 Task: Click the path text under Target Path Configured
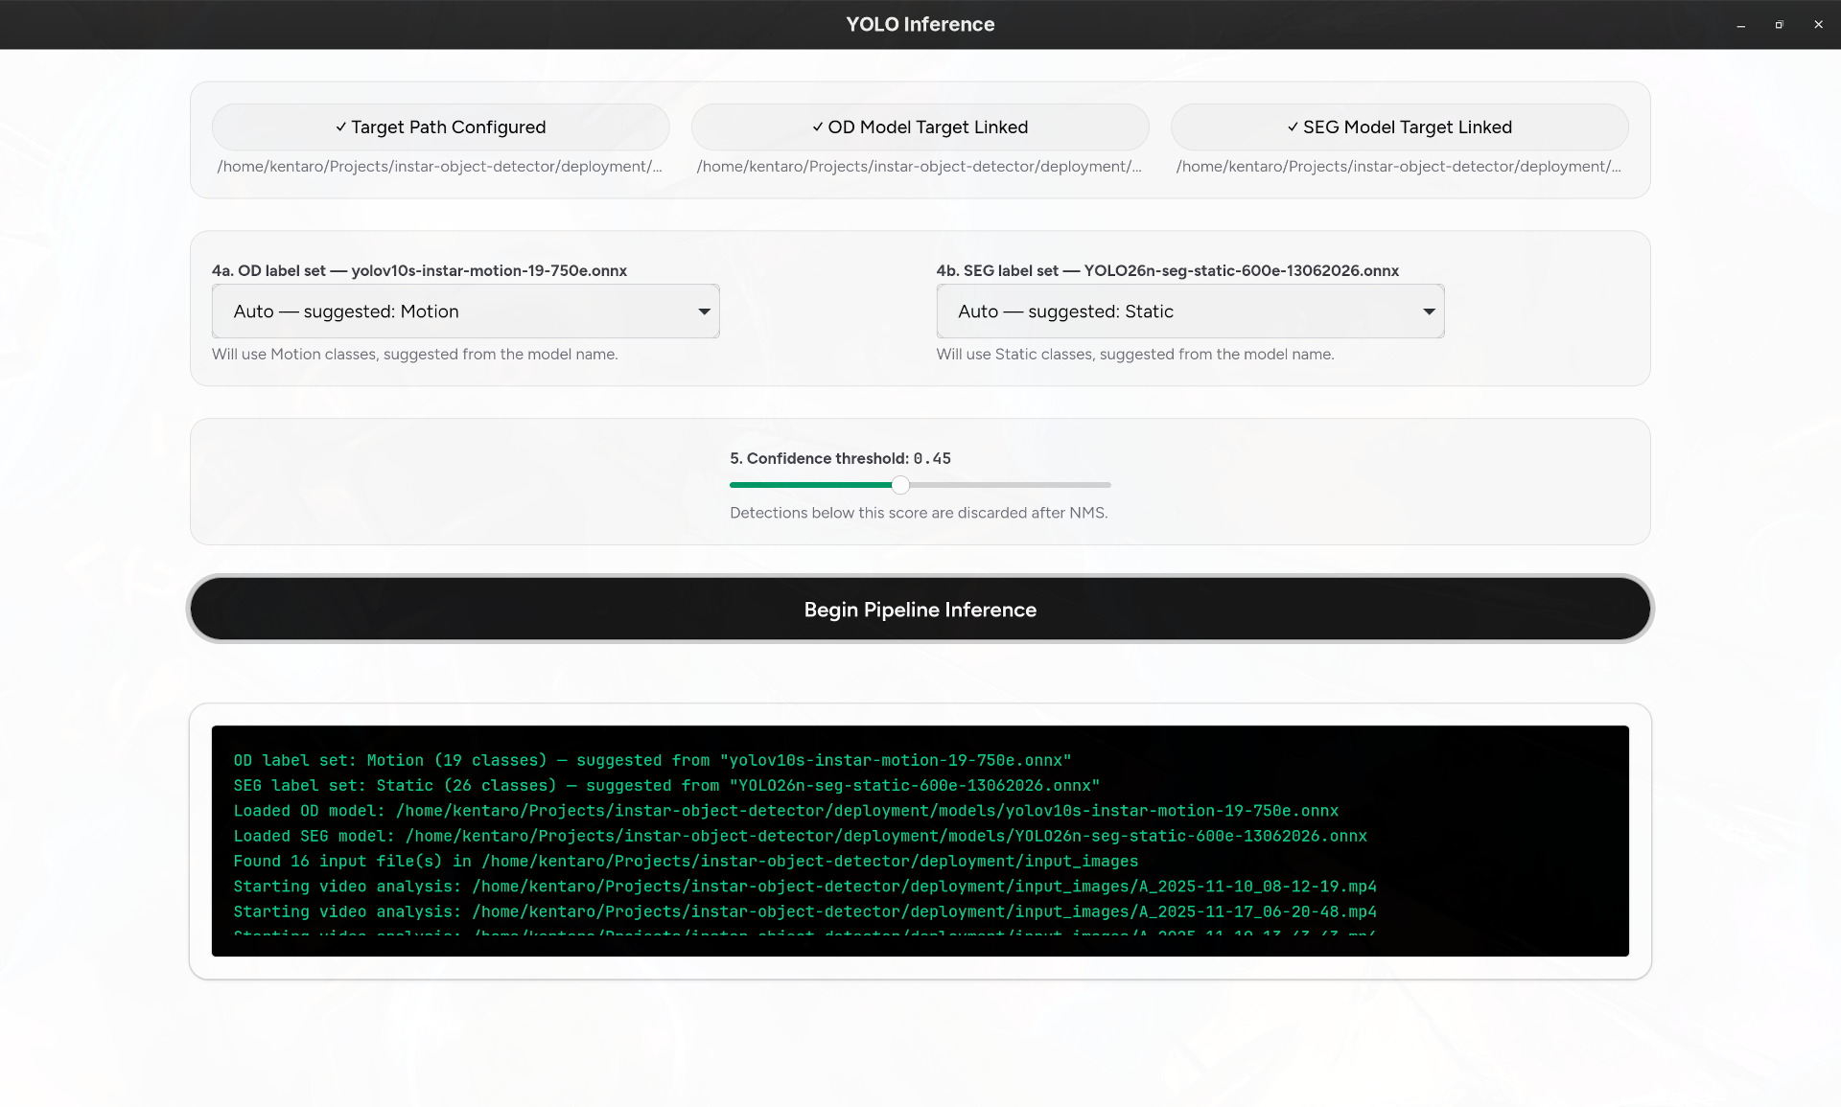coord(440,167)
